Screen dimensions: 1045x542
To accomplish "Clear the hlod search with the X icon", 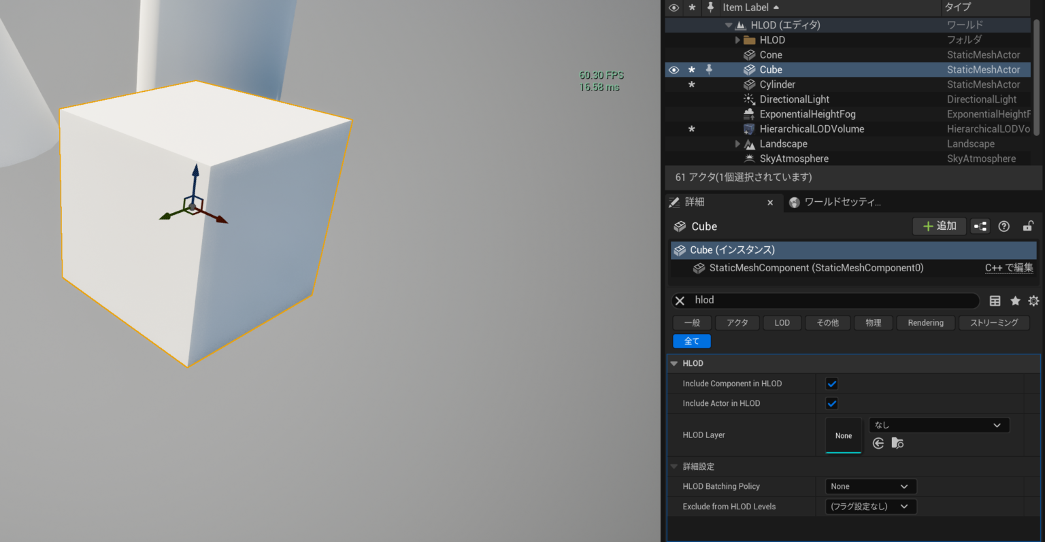I will [679, 300].
